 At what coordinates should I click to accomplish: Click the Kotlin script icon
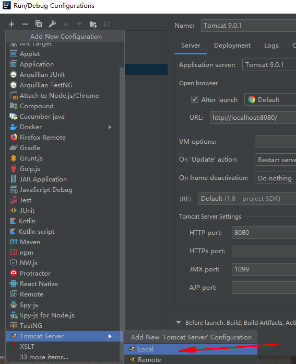pos(13,232)
